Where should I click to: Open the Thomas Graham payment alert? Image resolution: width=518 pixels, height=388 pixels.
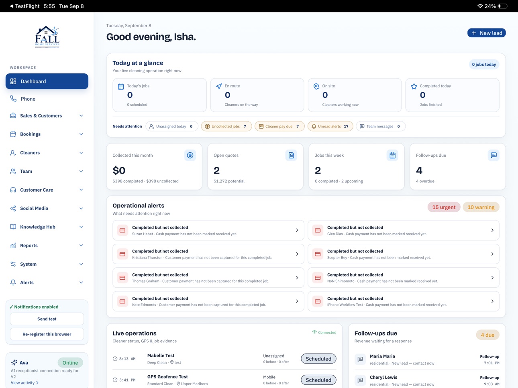pos(208,278)
